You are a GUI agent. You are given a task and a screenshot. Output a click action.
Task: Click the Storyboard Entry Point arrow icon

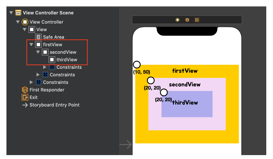25,105
